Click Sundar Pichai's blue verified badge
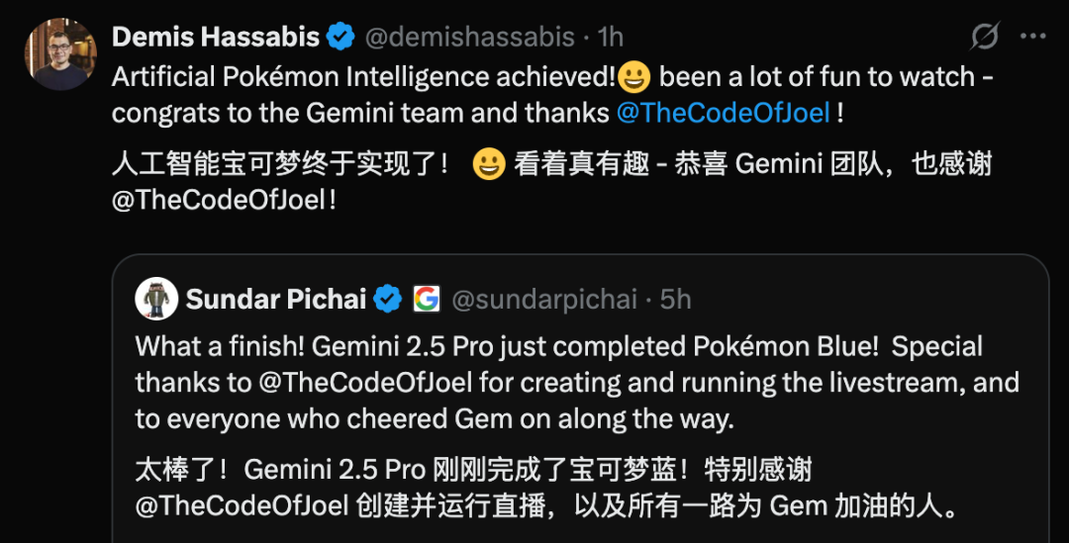 (x=387, y=299)
